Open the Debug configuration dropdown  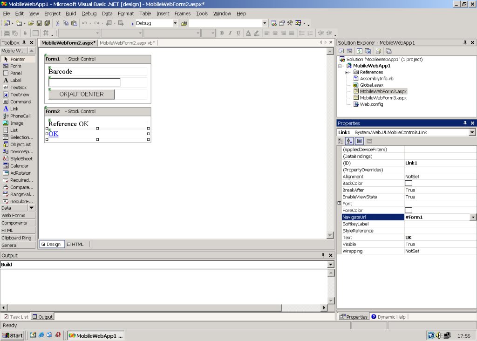pos(175,23)
